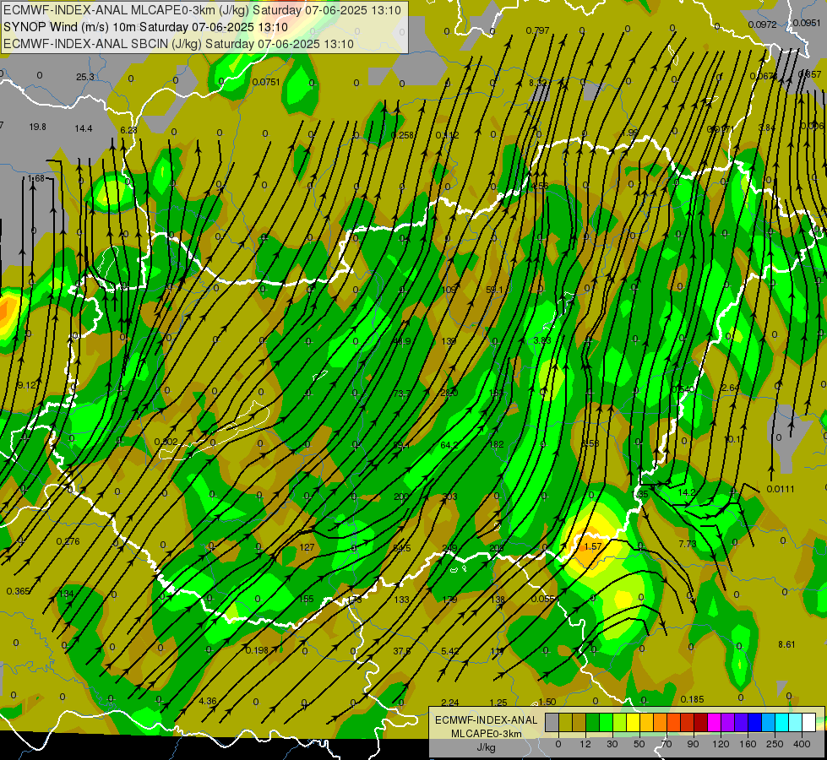The width and height of the screenshot is (827, 760).
Task: Click the legend scale label 30
Action: point(612,744)
